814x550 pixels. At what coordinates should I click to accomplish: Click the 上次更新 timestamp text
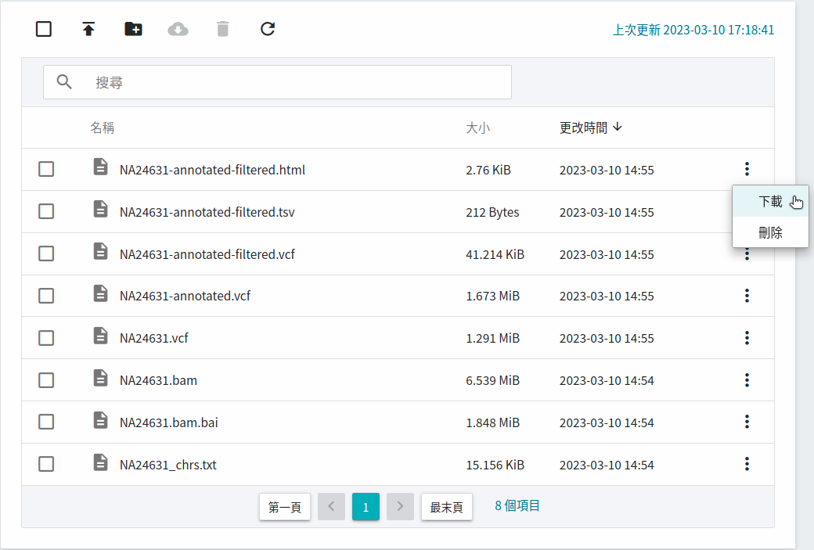(x=693, y=30)
